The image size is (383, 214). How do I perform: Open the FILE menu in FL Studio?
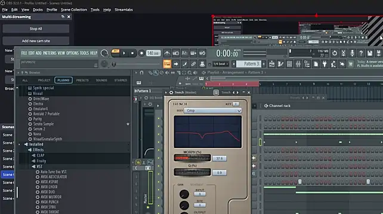24,53
